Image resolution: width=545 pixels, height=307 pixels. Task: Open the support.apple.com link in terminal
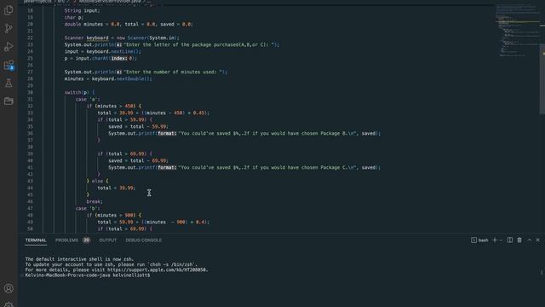(x=157, y=269)
